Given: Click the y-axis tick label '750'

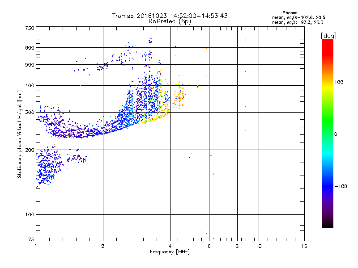Looking at the screenshot, I should (x=30, y=28).
